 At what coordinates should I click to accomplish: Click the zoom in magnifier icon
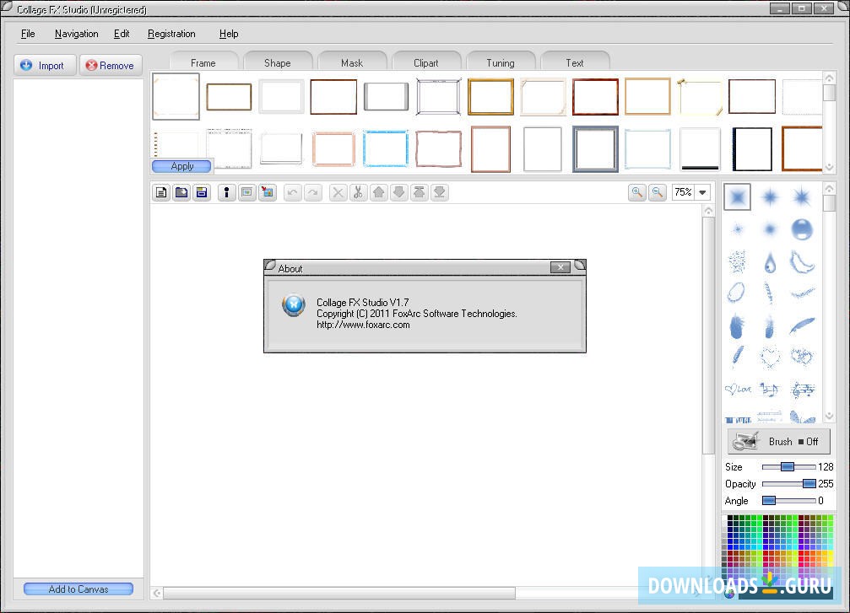tap(637, 192)
